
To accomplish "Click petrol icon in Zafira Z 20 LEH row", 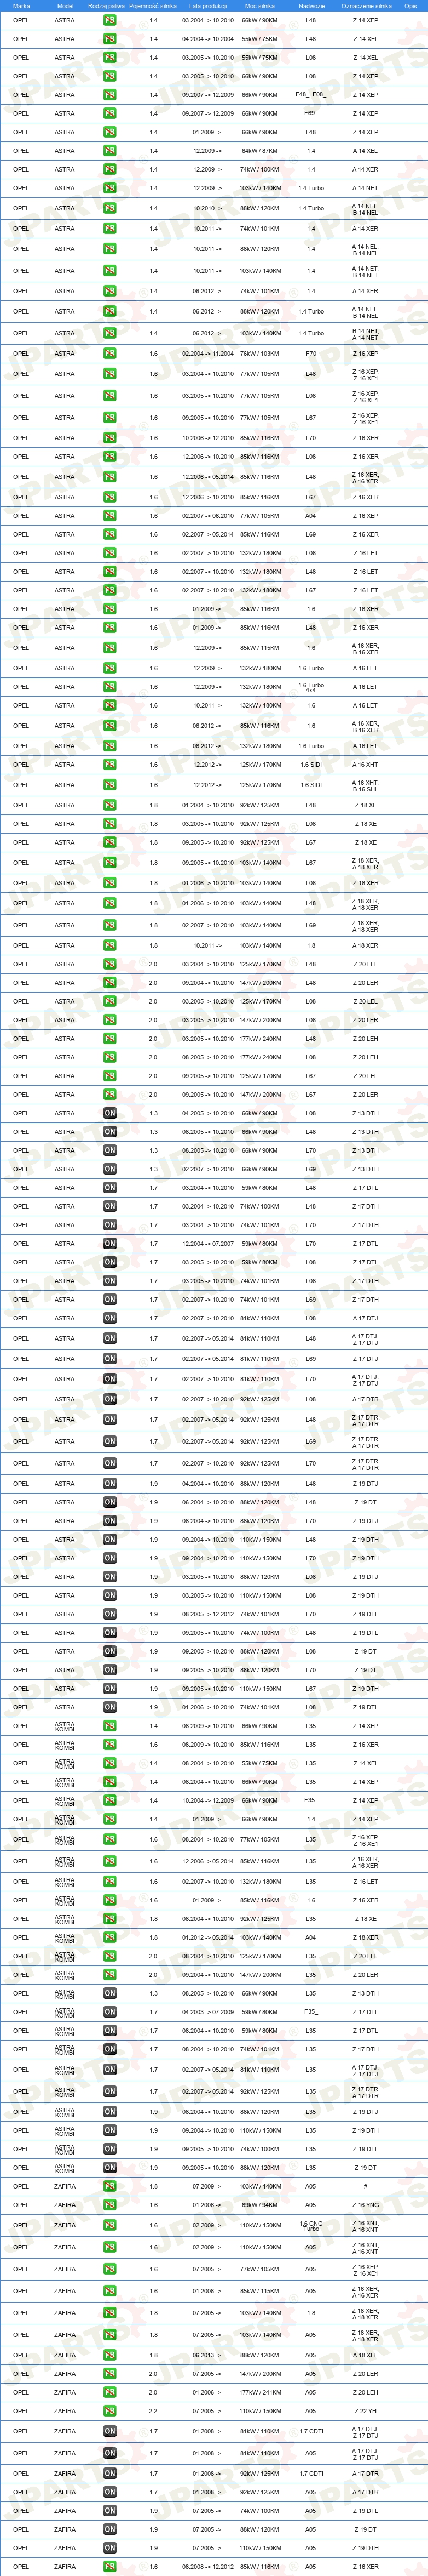I will [x=110, y=2393].
